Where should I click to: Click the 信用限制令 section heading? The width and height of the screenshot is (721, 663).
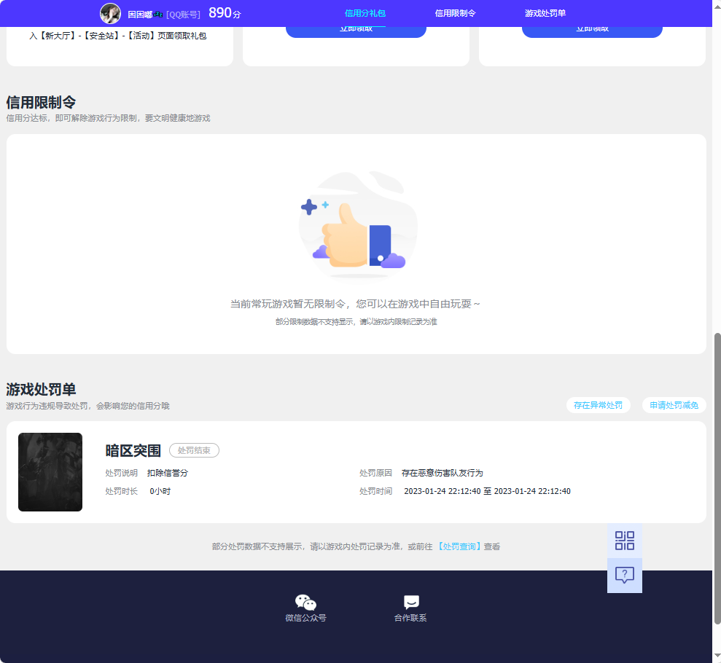[41, 102]
